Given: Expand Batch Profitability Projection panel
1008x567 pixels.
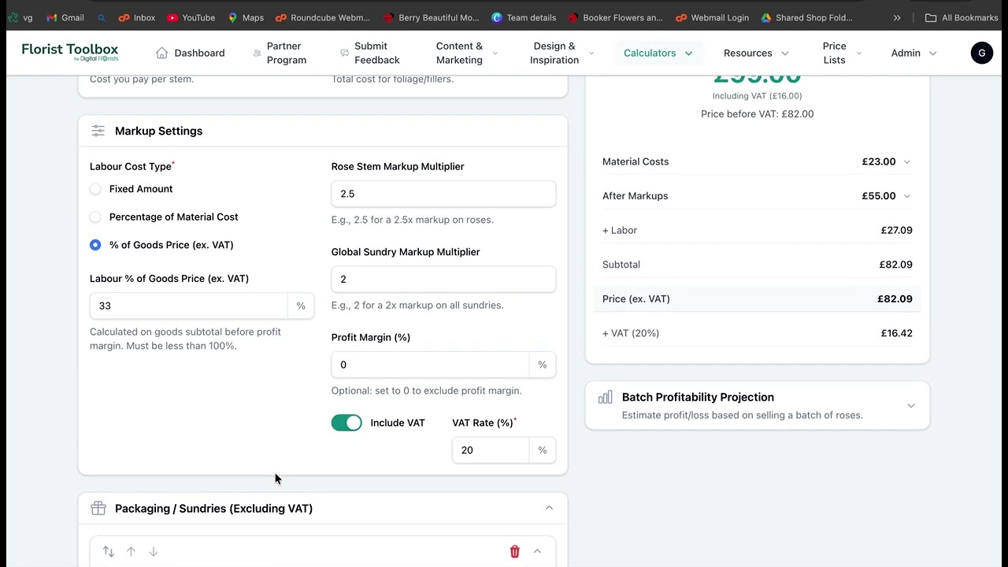Looking at the screenshot, I should point(911,406).
